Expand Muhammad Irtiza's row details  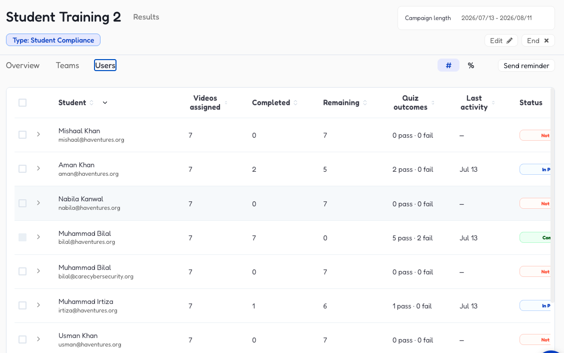[38, 305]
